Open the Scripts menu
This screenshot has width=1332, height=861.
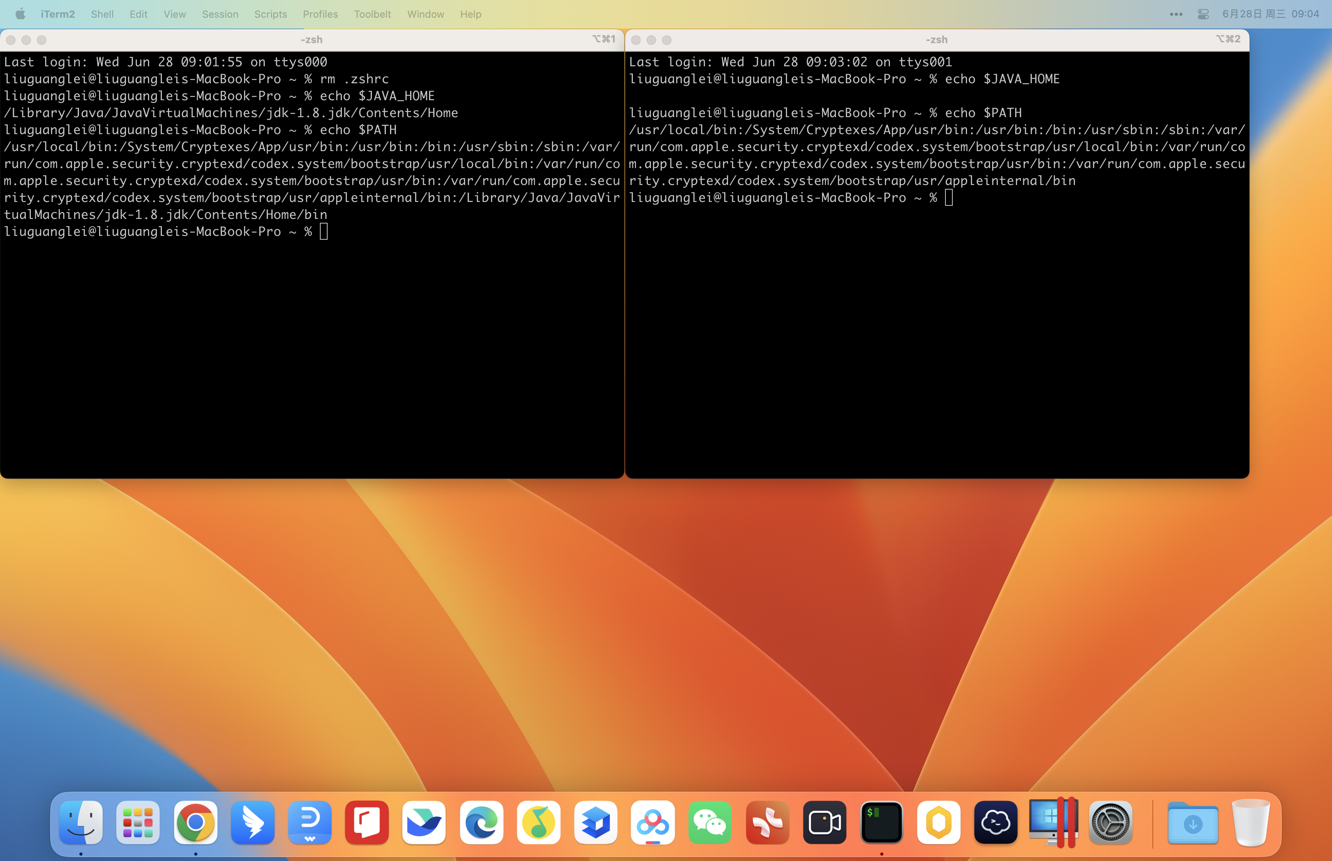[x=271, y=14]
